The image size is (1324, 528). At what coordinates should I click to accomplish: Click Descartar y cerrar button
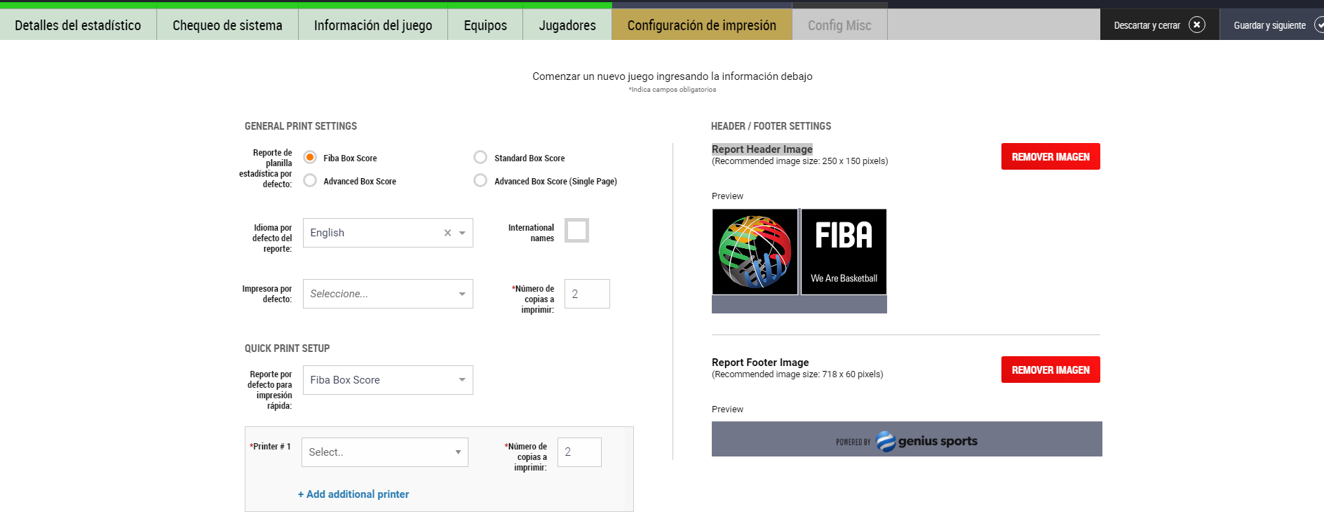[1159, 25]
